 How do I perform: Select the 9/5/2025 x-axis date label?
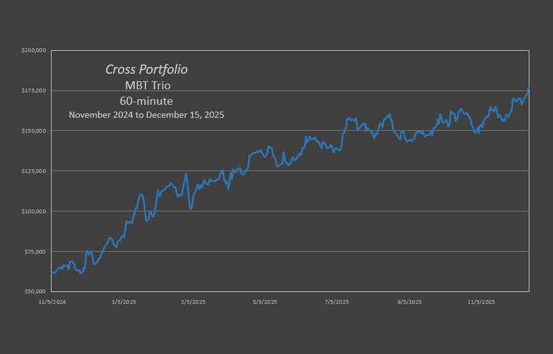[409, 302]
